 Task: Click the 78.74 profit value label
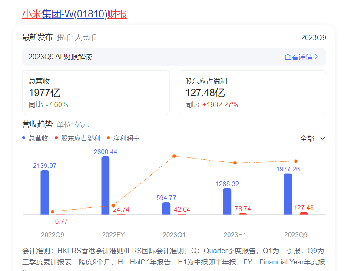(242, 209)
